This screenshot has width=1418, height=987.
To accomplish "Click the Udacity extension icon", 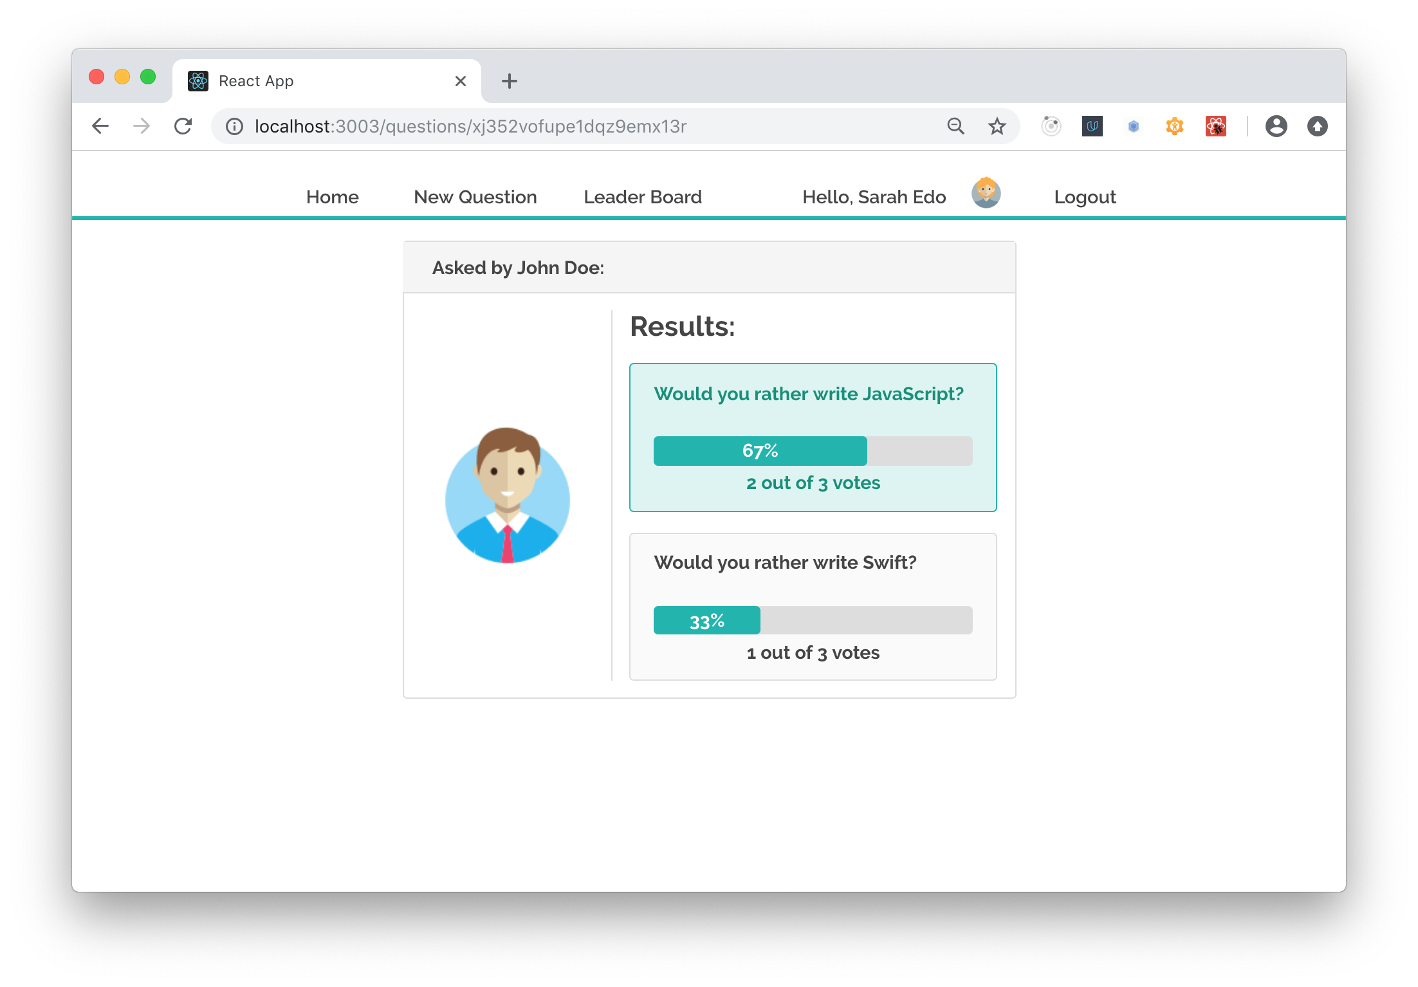I will [1092, 126].
